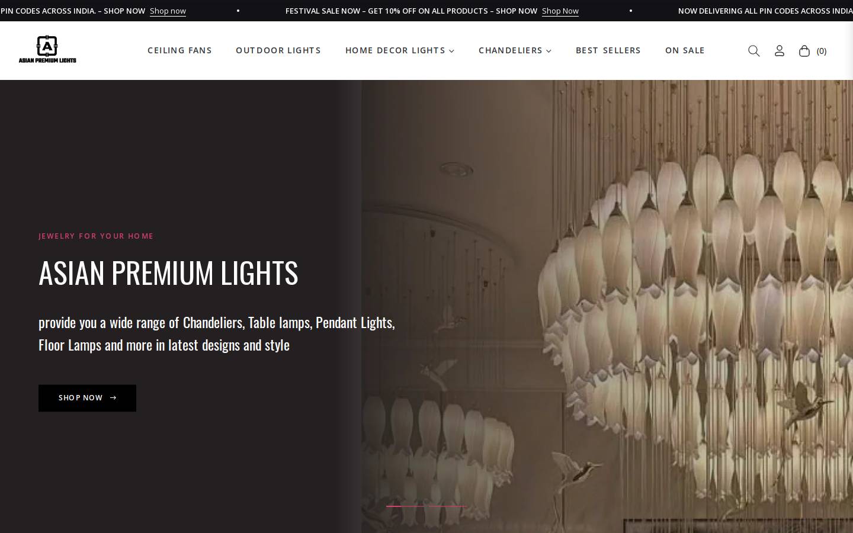Click the 'ASIAN PREMIUM LIGHTS' hero heading
This screenshot has width=853, height=533.
pos(168,272)
